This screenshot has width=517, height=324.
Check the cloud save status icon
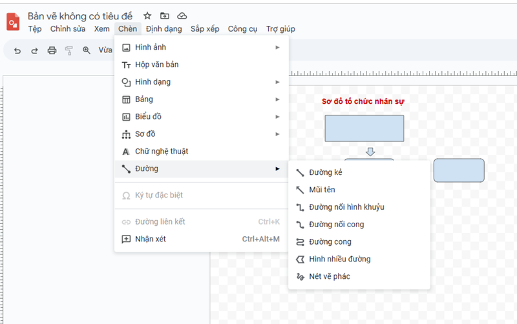pyautogui.click(x=182, y=15)
